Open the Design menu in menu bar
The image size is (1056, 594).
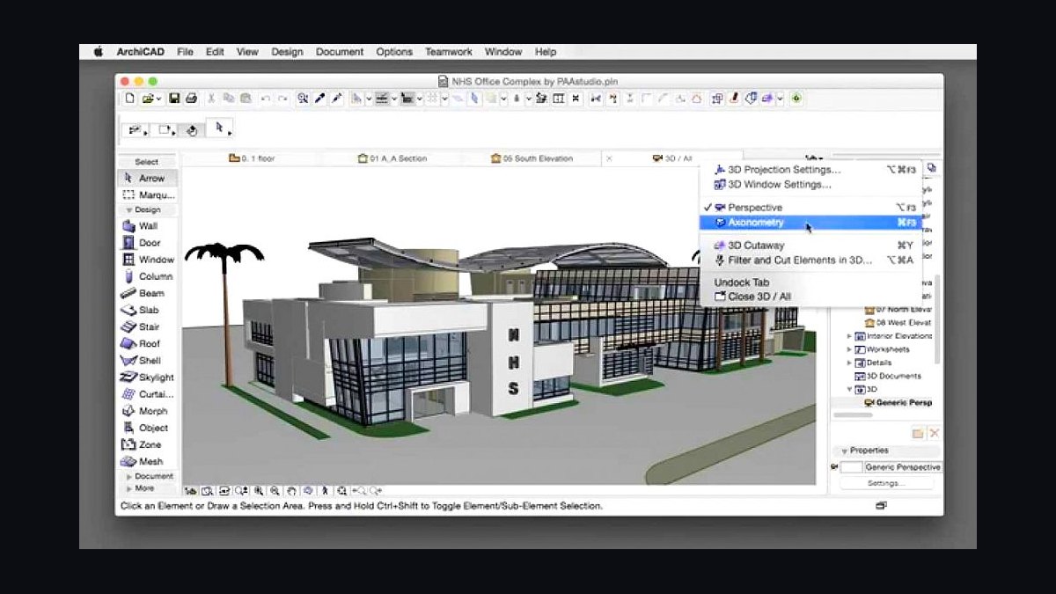click(x=287, y=52)
